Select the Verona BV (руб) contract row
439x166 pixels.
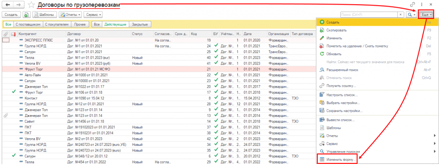(x=159, y=63)
